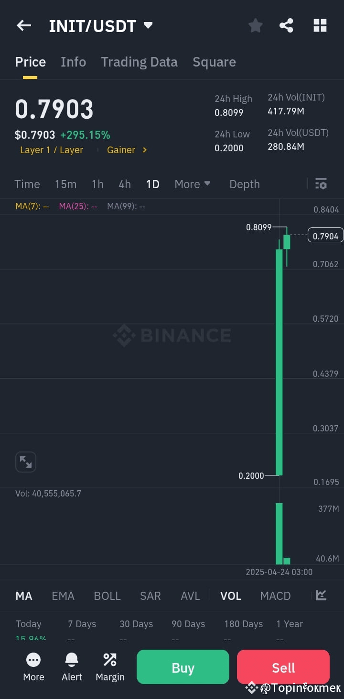Open the grid layout icon
Screen dimensions: 344x699
pyautogui.click(x=320, y=26)
